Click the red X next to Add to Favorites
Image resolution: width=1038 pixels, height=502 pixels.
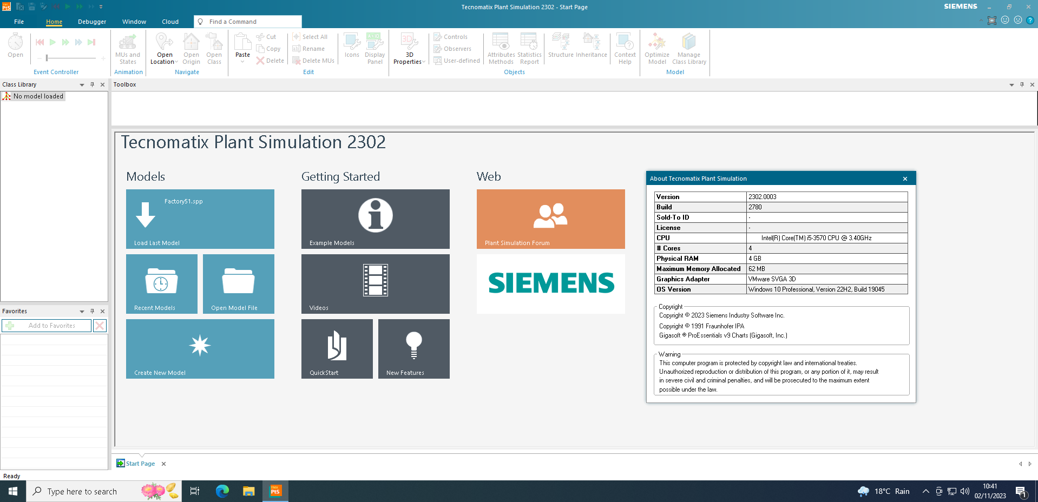(100, 326)
